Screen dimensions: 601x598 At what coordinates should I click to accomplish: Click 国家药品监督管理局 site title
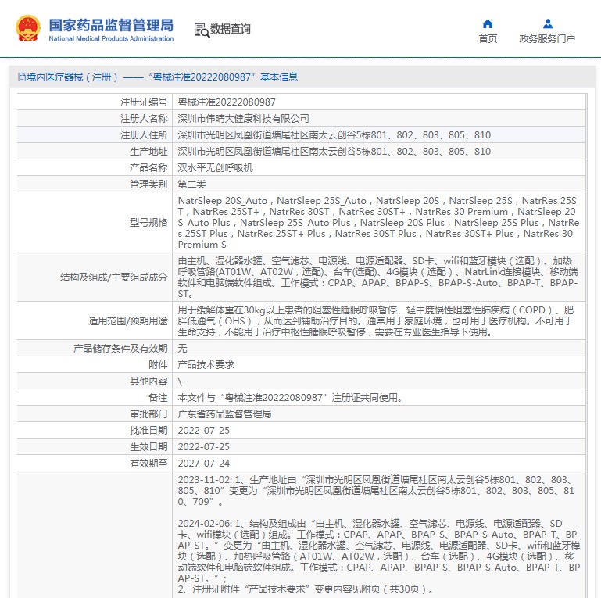pos(111,25)
